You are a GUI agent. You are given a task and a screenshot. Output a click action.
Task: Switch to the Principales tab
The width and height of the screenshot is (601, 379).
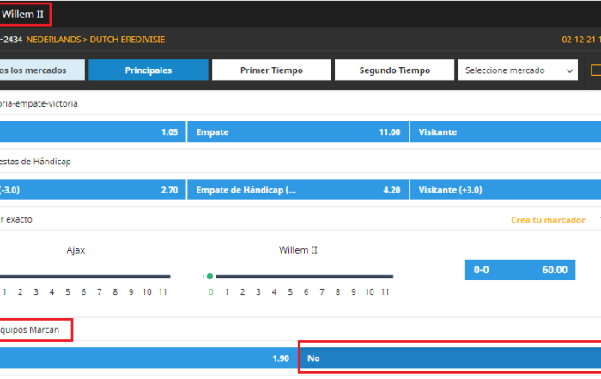(x=149, y=70)
